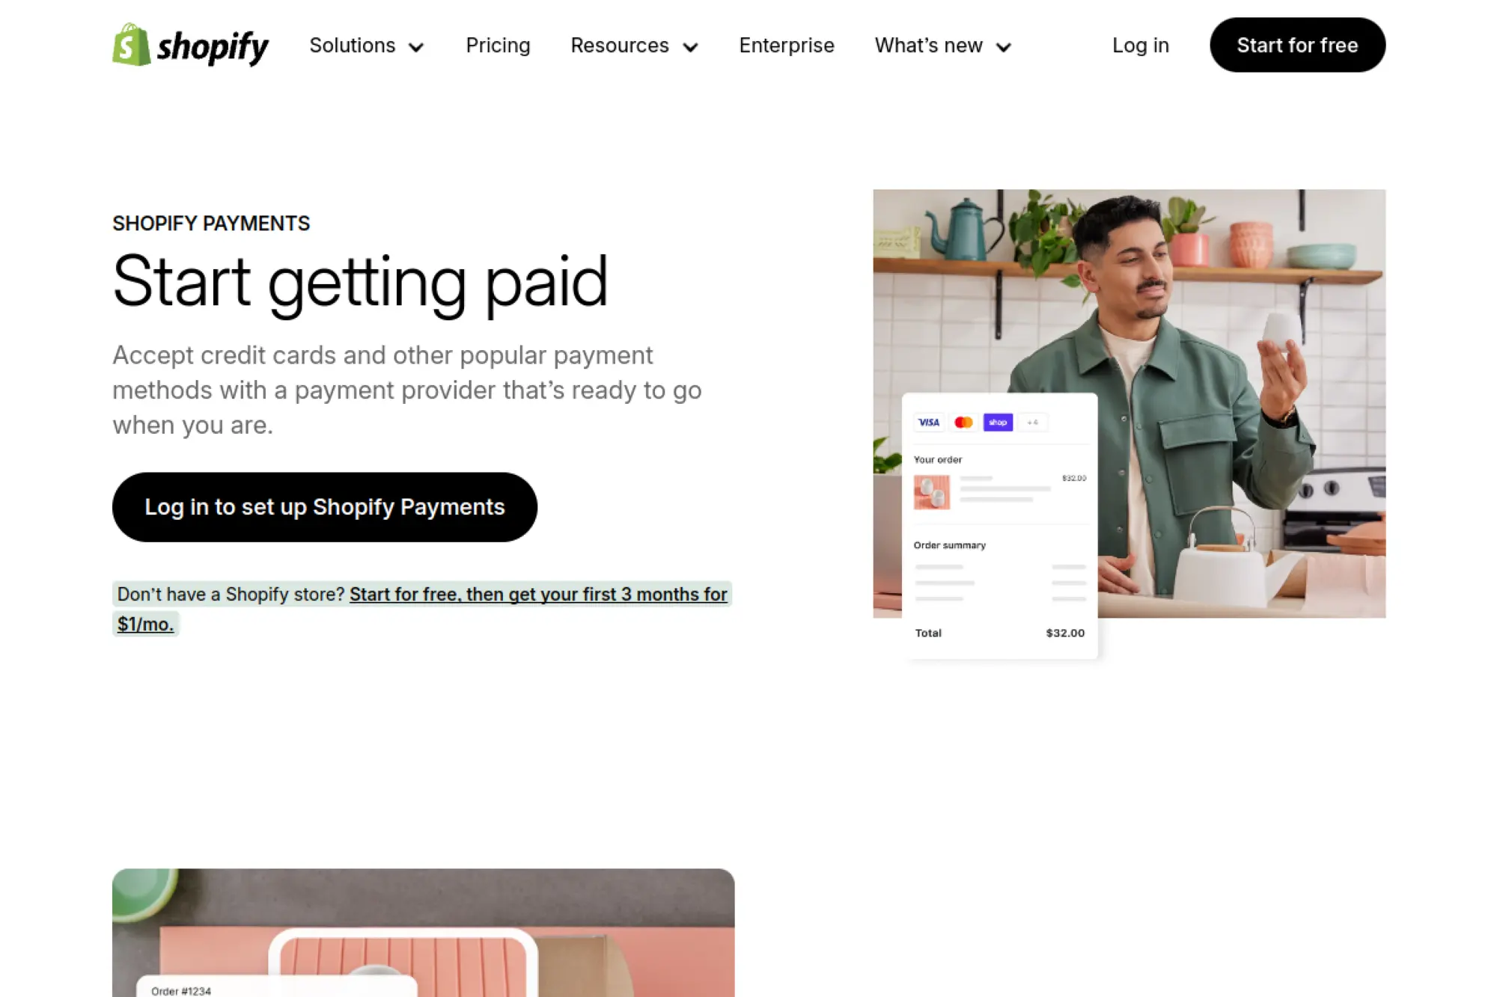Screen dimensions: 1497x997
Task: Click the Total $32.00 row
Action: point(999,633)
